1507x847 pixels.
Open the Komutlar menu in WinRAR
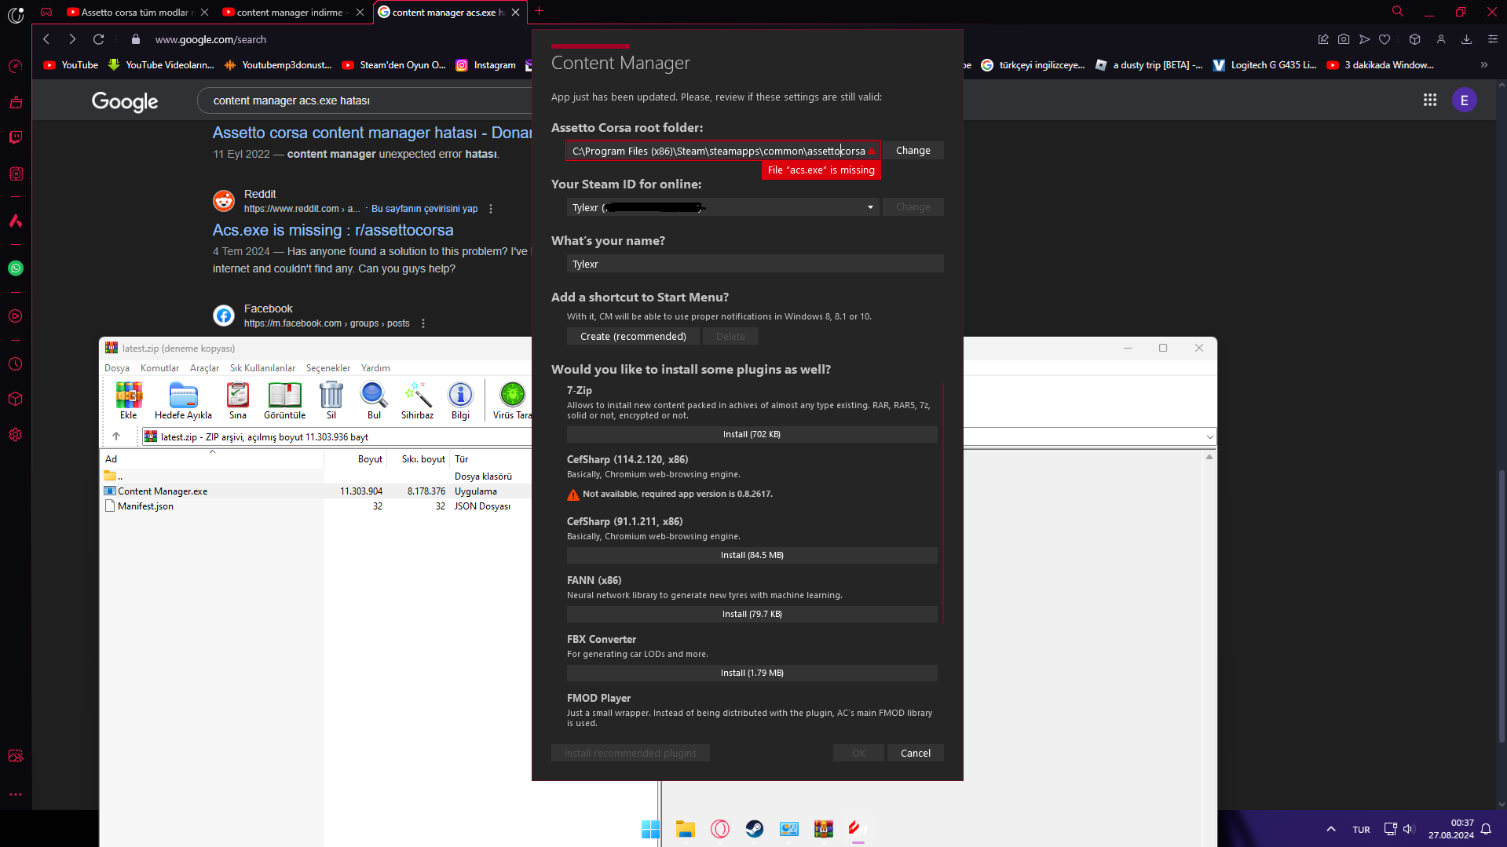click(x=159, y=368)
